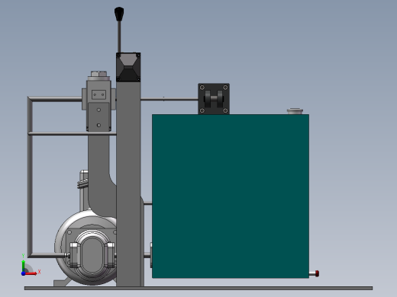
Task: Click the filler cap on tank top
Action: [295, 111]
